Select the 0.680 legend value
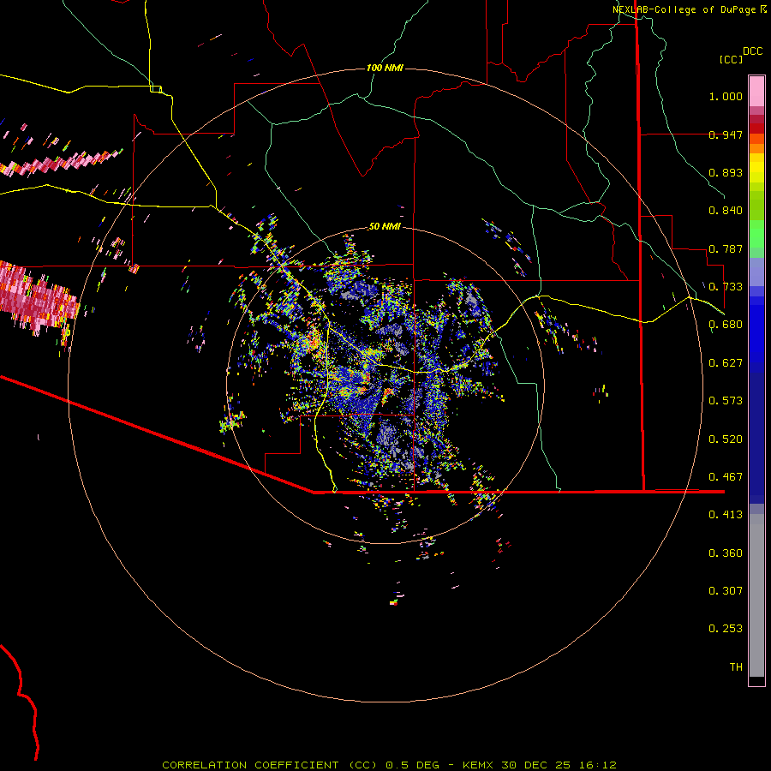Viewport: 771px width, 771px height. coord(726,325)
